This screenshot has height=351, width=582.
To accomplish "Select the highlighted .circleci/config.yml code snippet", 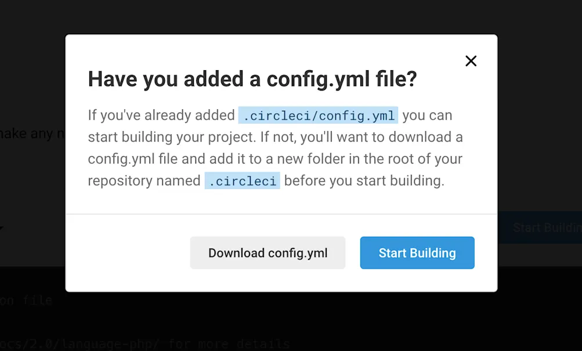I will 318,115.
